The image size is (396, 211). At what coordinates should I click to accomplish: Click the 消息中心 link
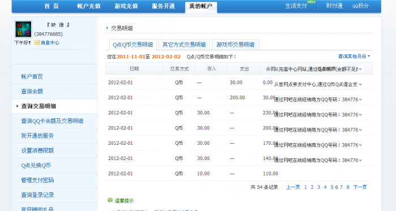coord(50,42)
